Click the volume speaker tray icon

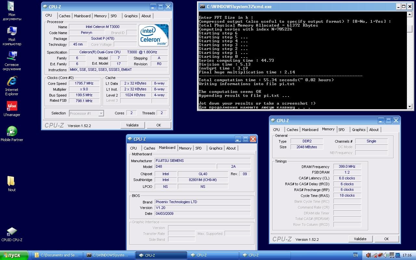386,255
